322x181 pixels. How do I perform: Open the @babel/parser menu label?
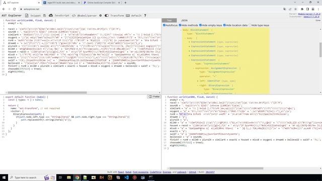(87, 16)
